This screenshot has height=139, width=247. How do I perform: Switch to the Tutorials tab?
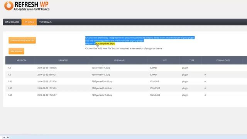46,22
